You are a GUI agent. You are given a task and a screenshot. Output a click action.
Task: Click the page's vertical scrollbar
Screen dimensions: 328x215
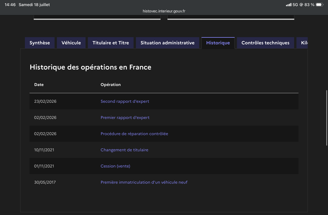tap(326, 118)
